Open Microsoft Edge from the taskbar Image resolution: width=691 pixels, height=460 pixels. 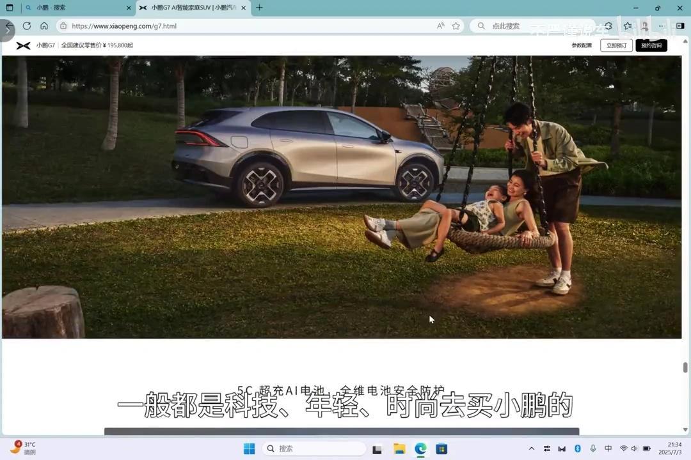pyautogui.click(x=420, y=448)
